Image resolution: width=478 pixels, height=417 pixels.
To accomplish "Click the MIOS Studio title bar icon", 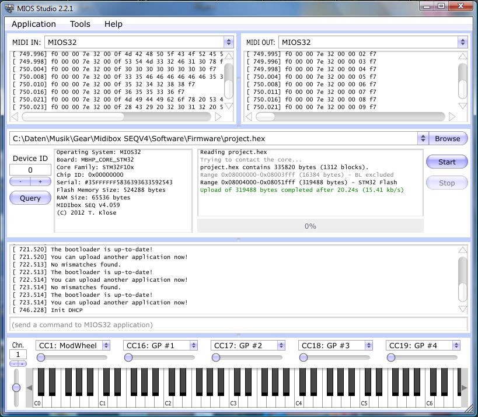I will coord(9,8).
